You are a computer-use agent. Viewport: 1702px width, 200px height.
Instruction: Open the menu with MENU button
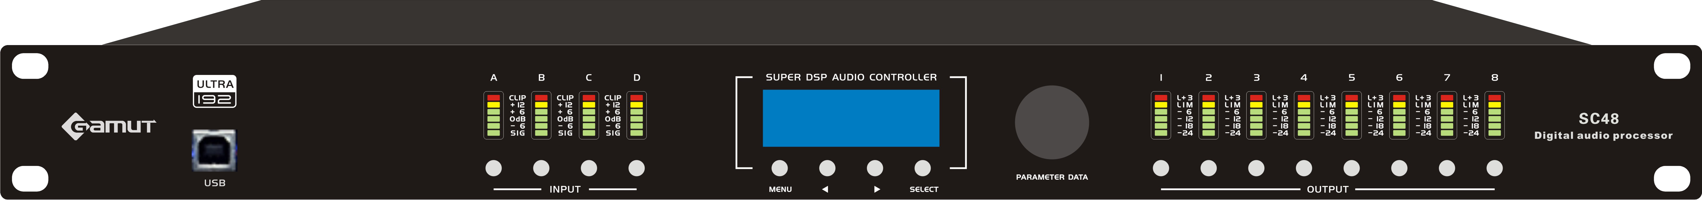(780, 168)
